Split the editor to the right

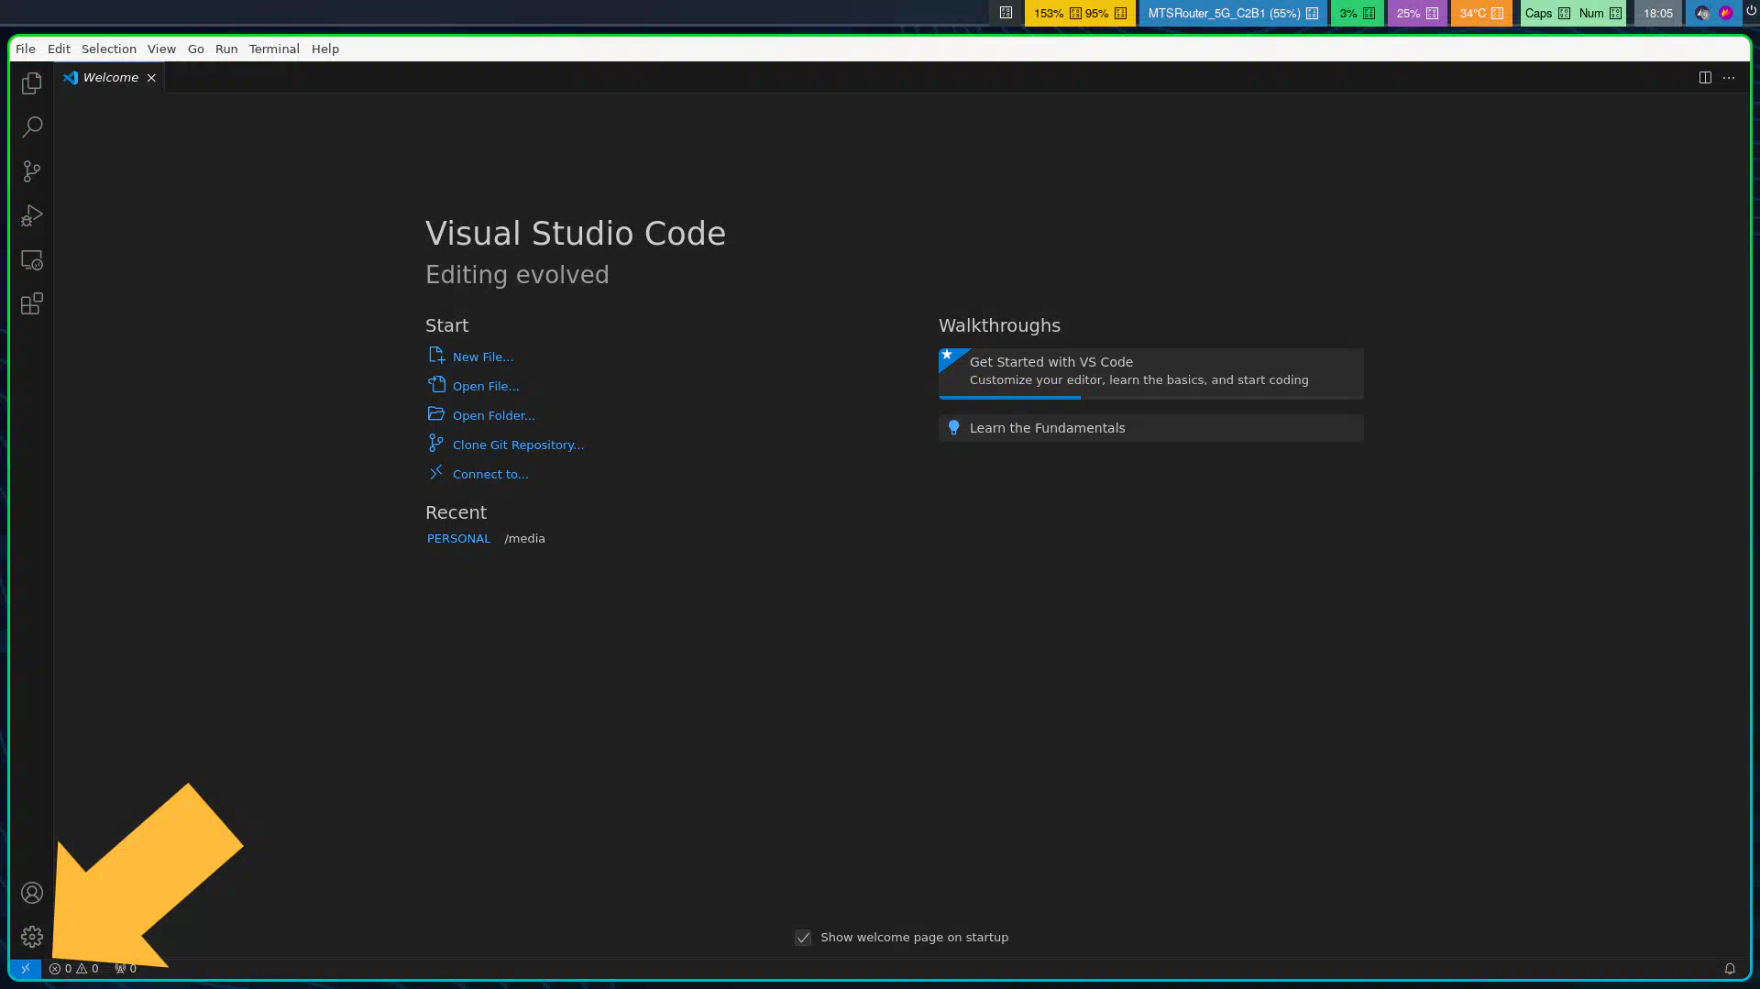(1705, 78)
